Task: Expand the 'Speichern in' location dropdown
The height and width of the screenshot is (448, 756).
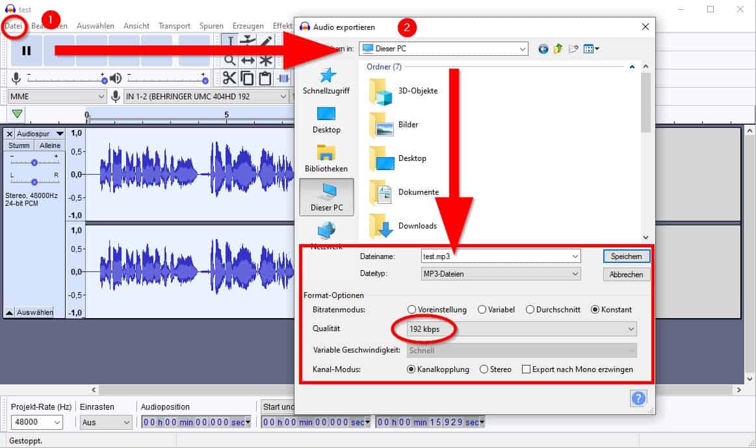Action: tap(522, 49)
